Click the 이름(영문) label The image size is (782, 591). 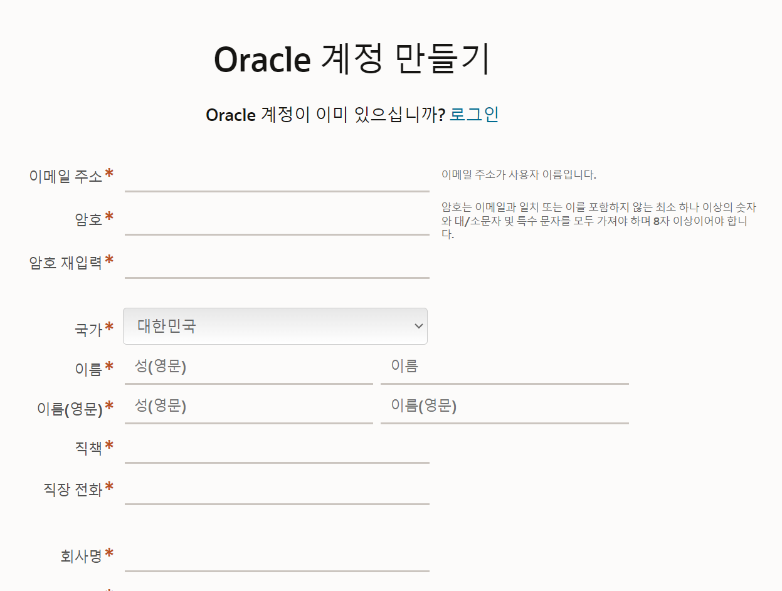pos(70,409)
